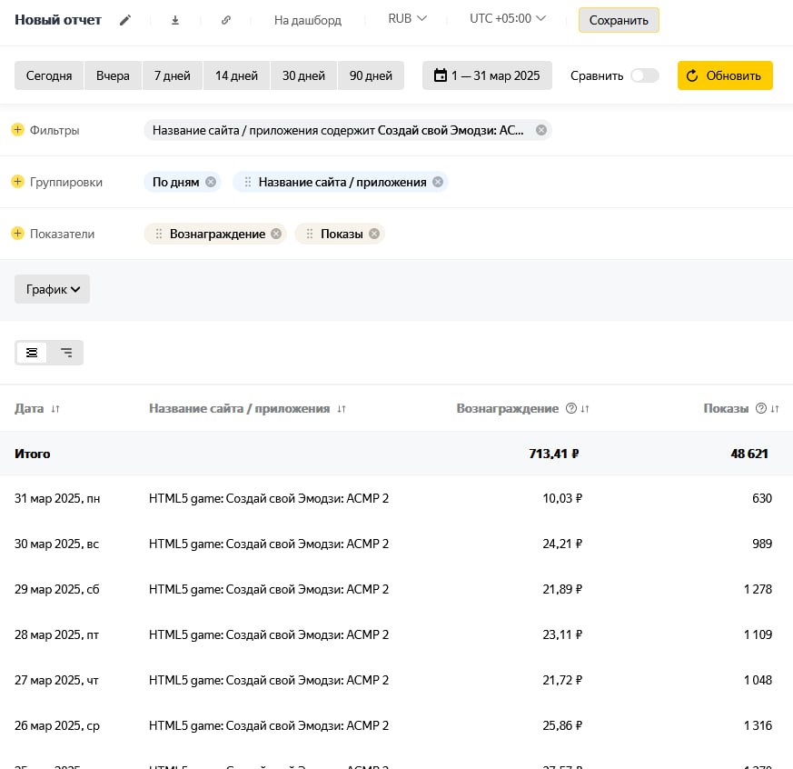Add a grouping with the plus icon

pyautogui.click(x=17, y=182)
